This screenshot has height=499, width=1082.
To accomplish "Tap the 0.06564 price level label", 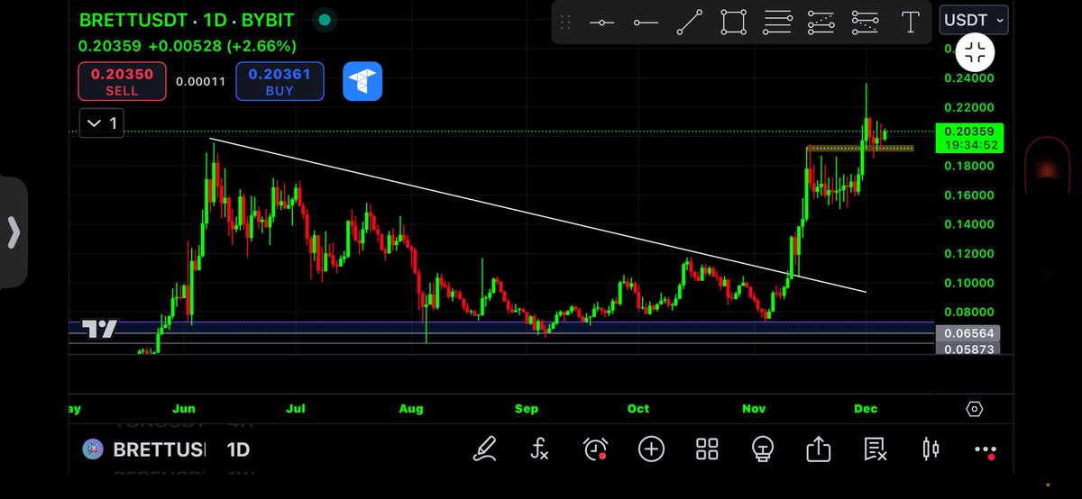I will [969, 332].
